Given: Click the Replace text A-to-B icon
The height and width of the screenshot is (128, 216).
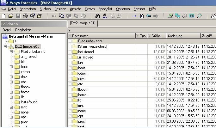Looking at the screenshot, I should click(112, 16).
